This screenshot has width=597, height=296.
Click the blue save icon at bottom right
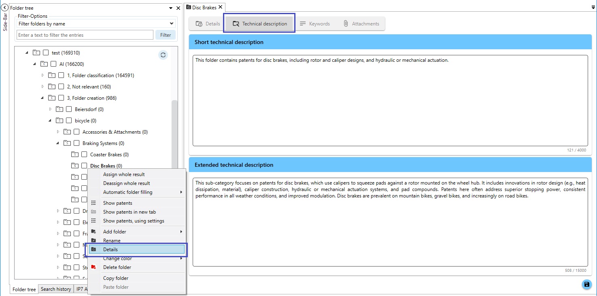tap(586, 285)
